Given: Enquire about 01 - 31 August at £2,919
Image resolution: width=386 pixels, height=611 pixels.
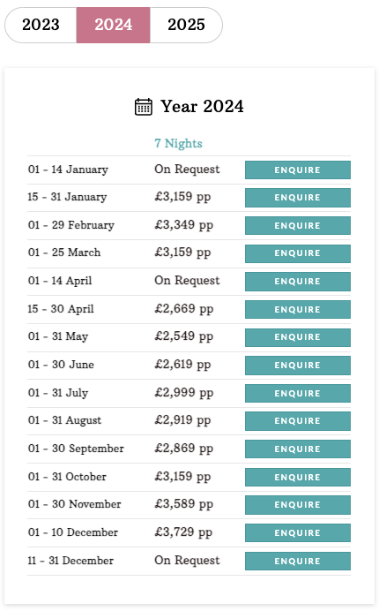Looking at the screenshot, I should [x=298, y=421].
